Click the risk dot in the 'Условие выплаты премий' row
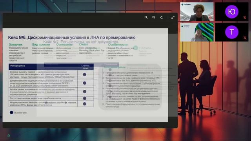251x141 pixels. [85, 74]
